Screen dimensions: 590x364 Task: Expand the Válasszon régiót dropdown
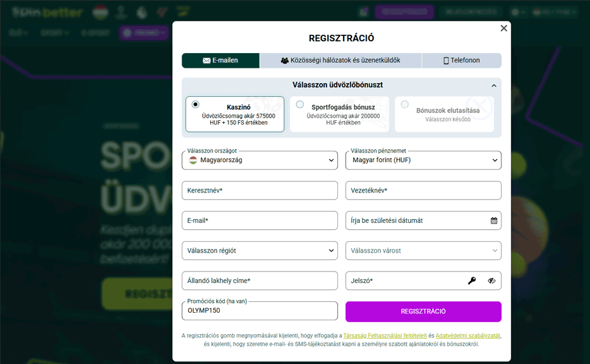click(260, 251)
